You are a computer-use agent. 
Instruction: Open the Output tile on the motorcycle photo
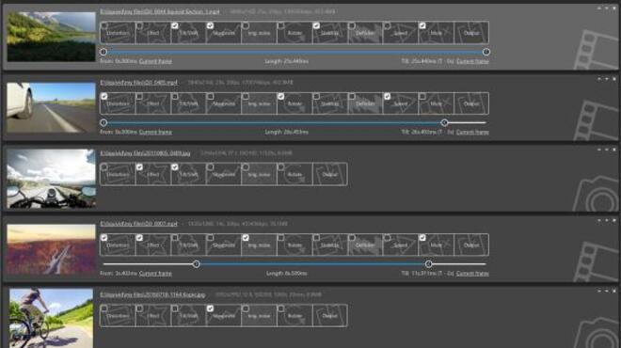coord(330,174)
